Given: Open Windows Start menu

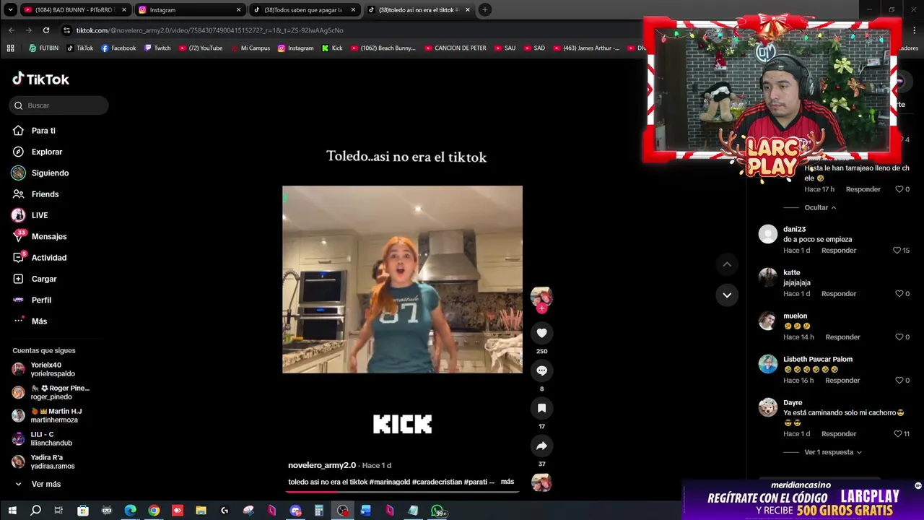Looking at the screenshot, I should coord(12,511).
